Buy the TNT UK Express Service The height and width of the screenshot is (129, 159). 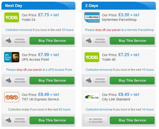coord(52,120)
